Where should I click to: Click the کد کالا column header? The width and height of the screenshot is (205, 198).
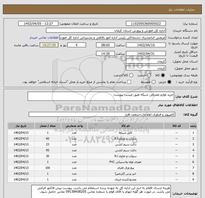coord(177,126)
